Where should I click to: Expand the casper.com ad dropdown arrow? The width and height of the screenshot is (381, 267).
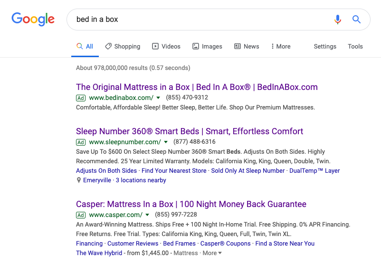pos(147,215)
